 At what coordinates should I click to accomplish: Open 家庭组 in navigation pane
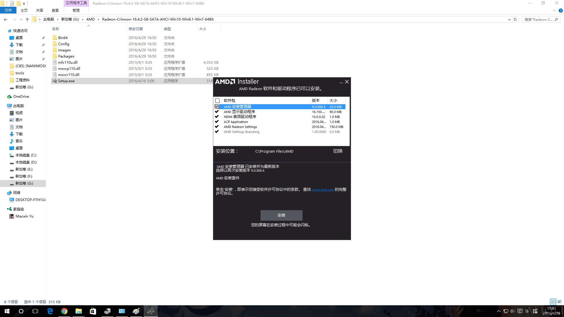point(18,209)
